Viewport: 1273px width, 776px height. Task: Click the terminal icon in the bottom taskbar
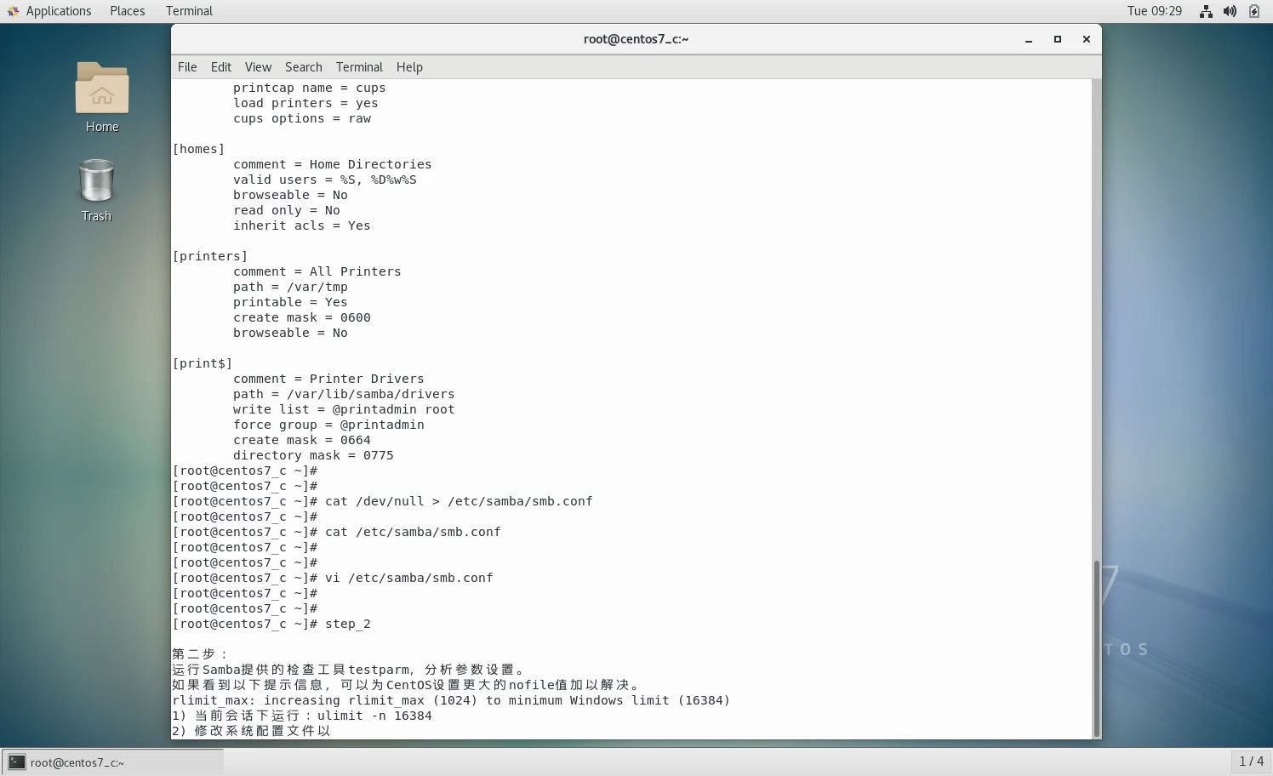coord(16,762)
